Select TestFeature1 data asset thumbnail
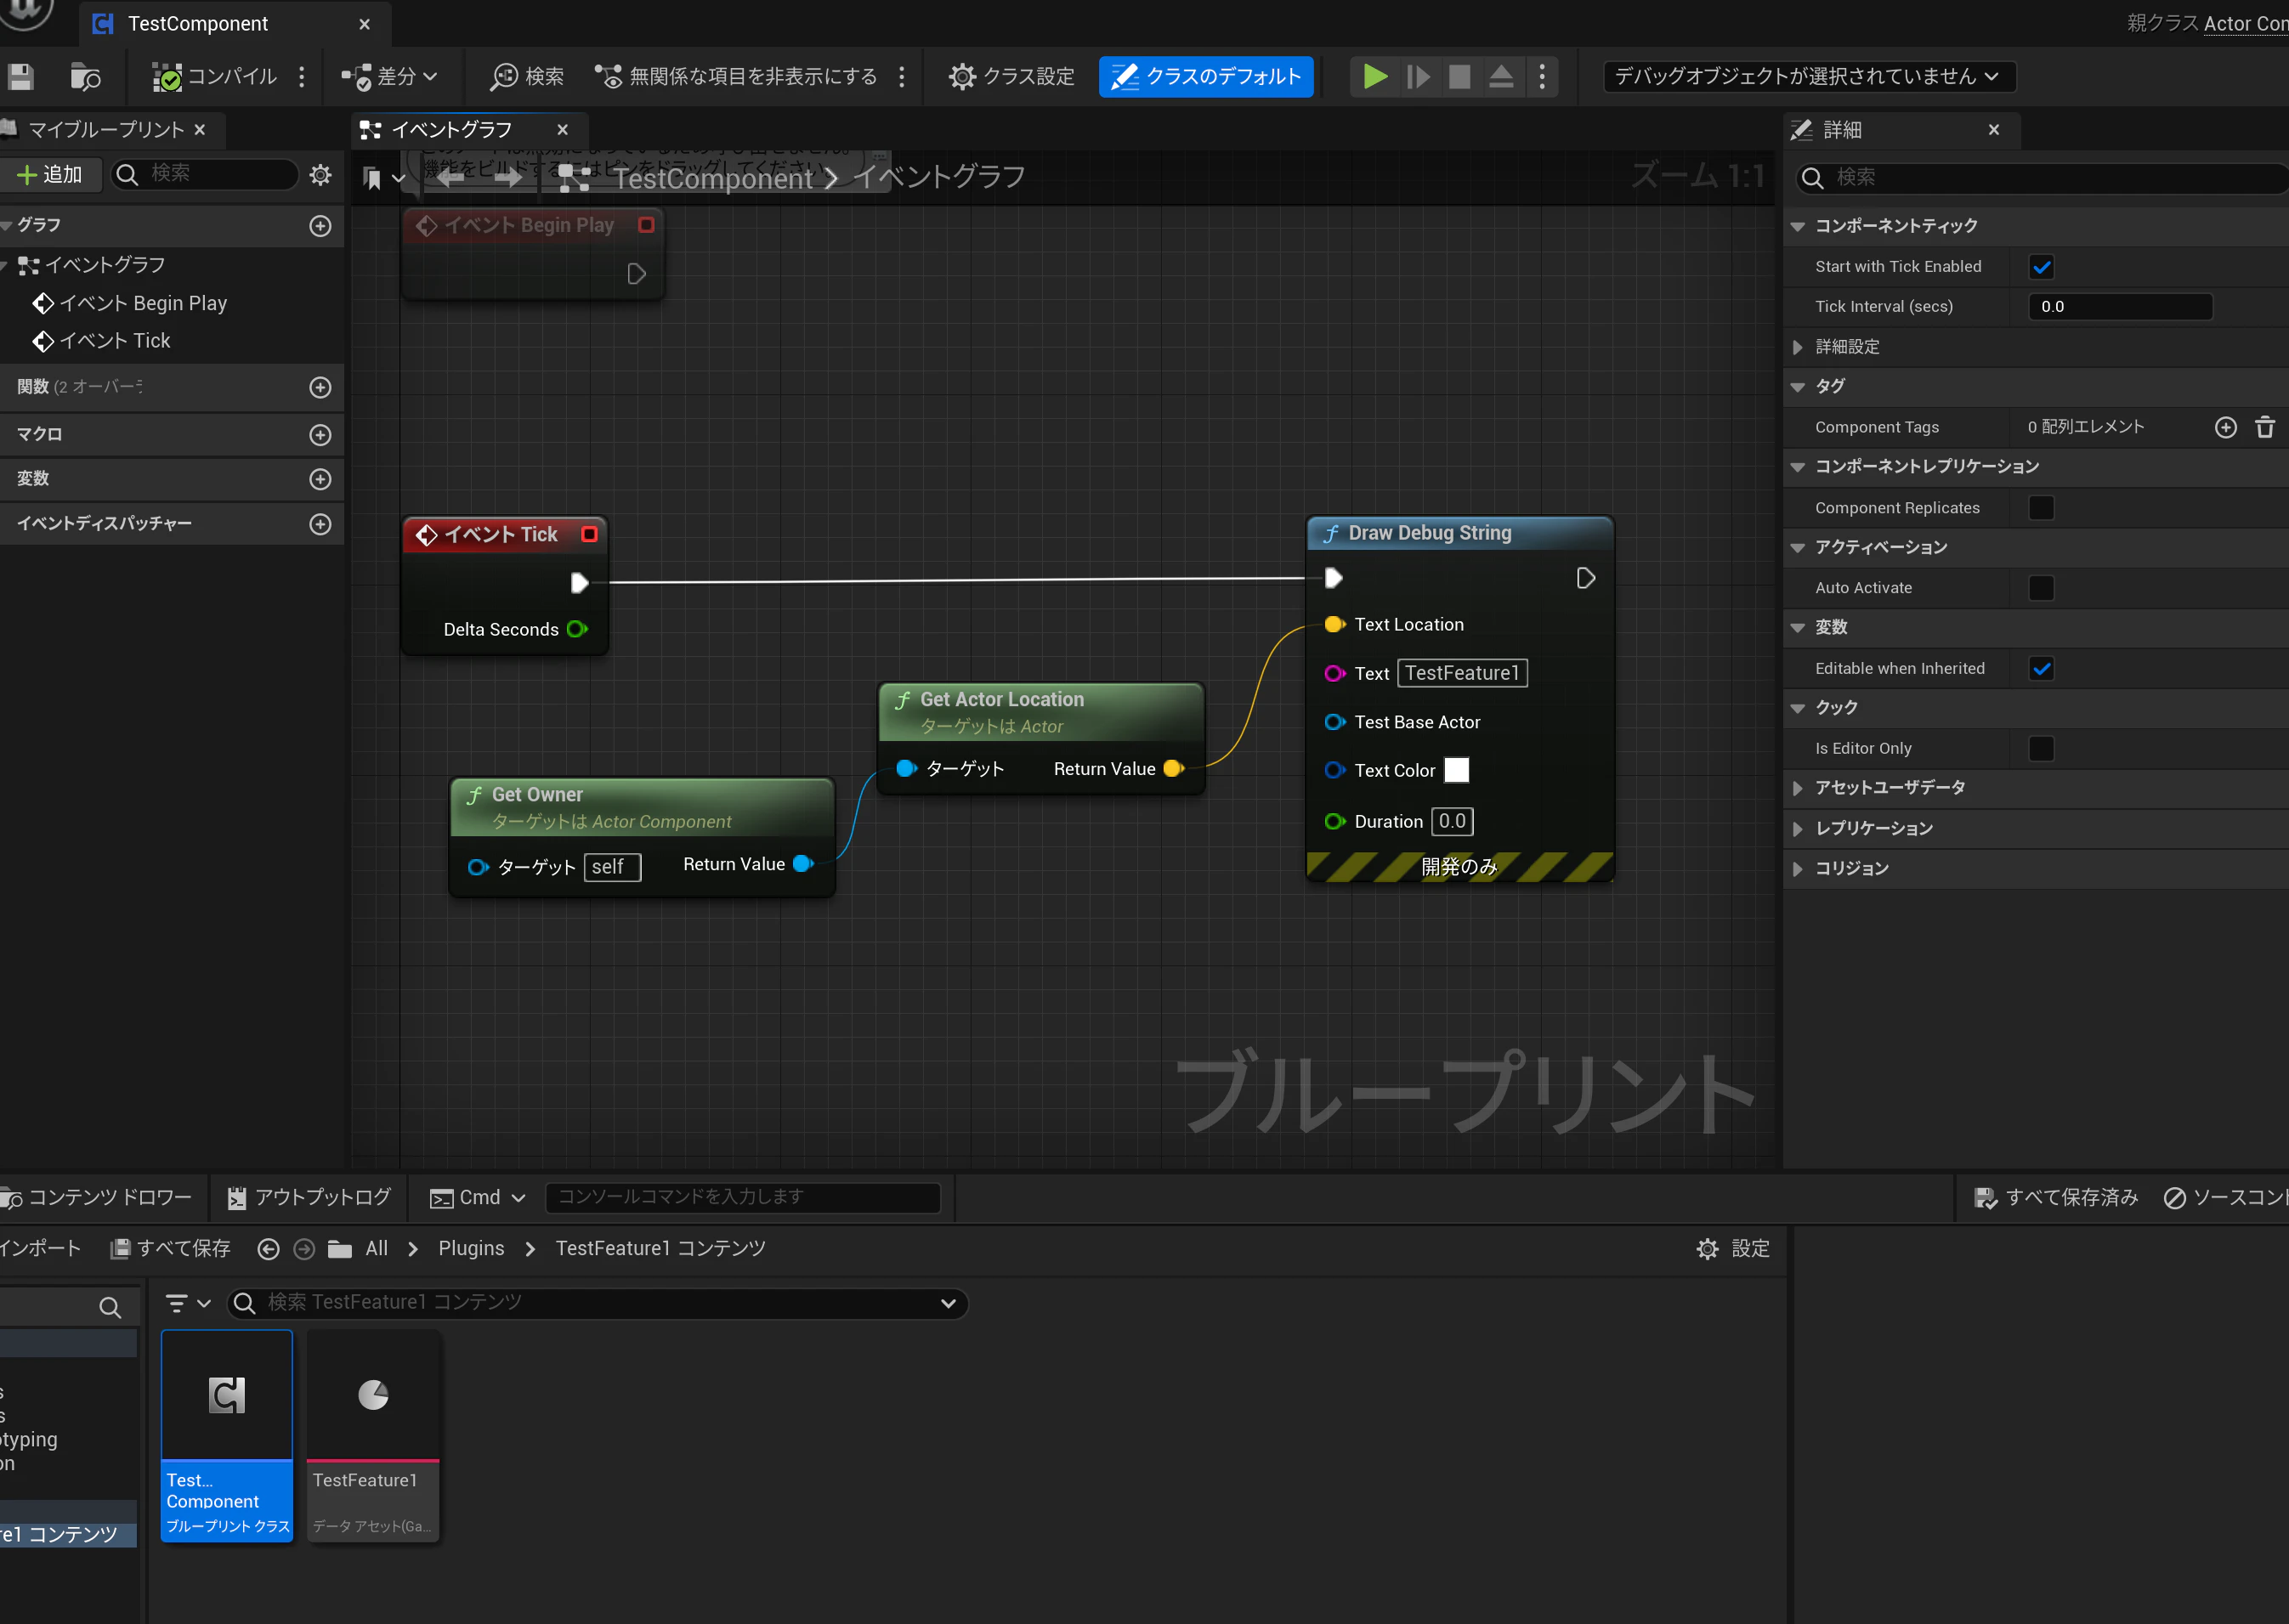The width and height of the screenshot is (2289, 1624). pyautogui.click(x=373, y=1395)
